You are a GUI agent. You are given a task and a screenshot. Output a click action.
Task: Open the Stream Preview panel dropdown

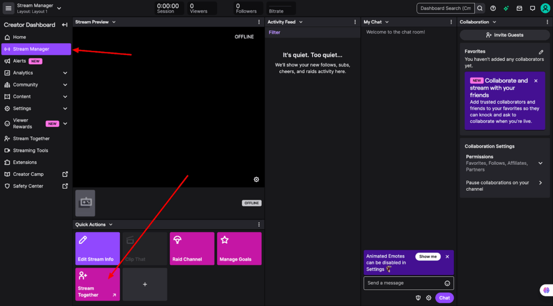point(114,22)
